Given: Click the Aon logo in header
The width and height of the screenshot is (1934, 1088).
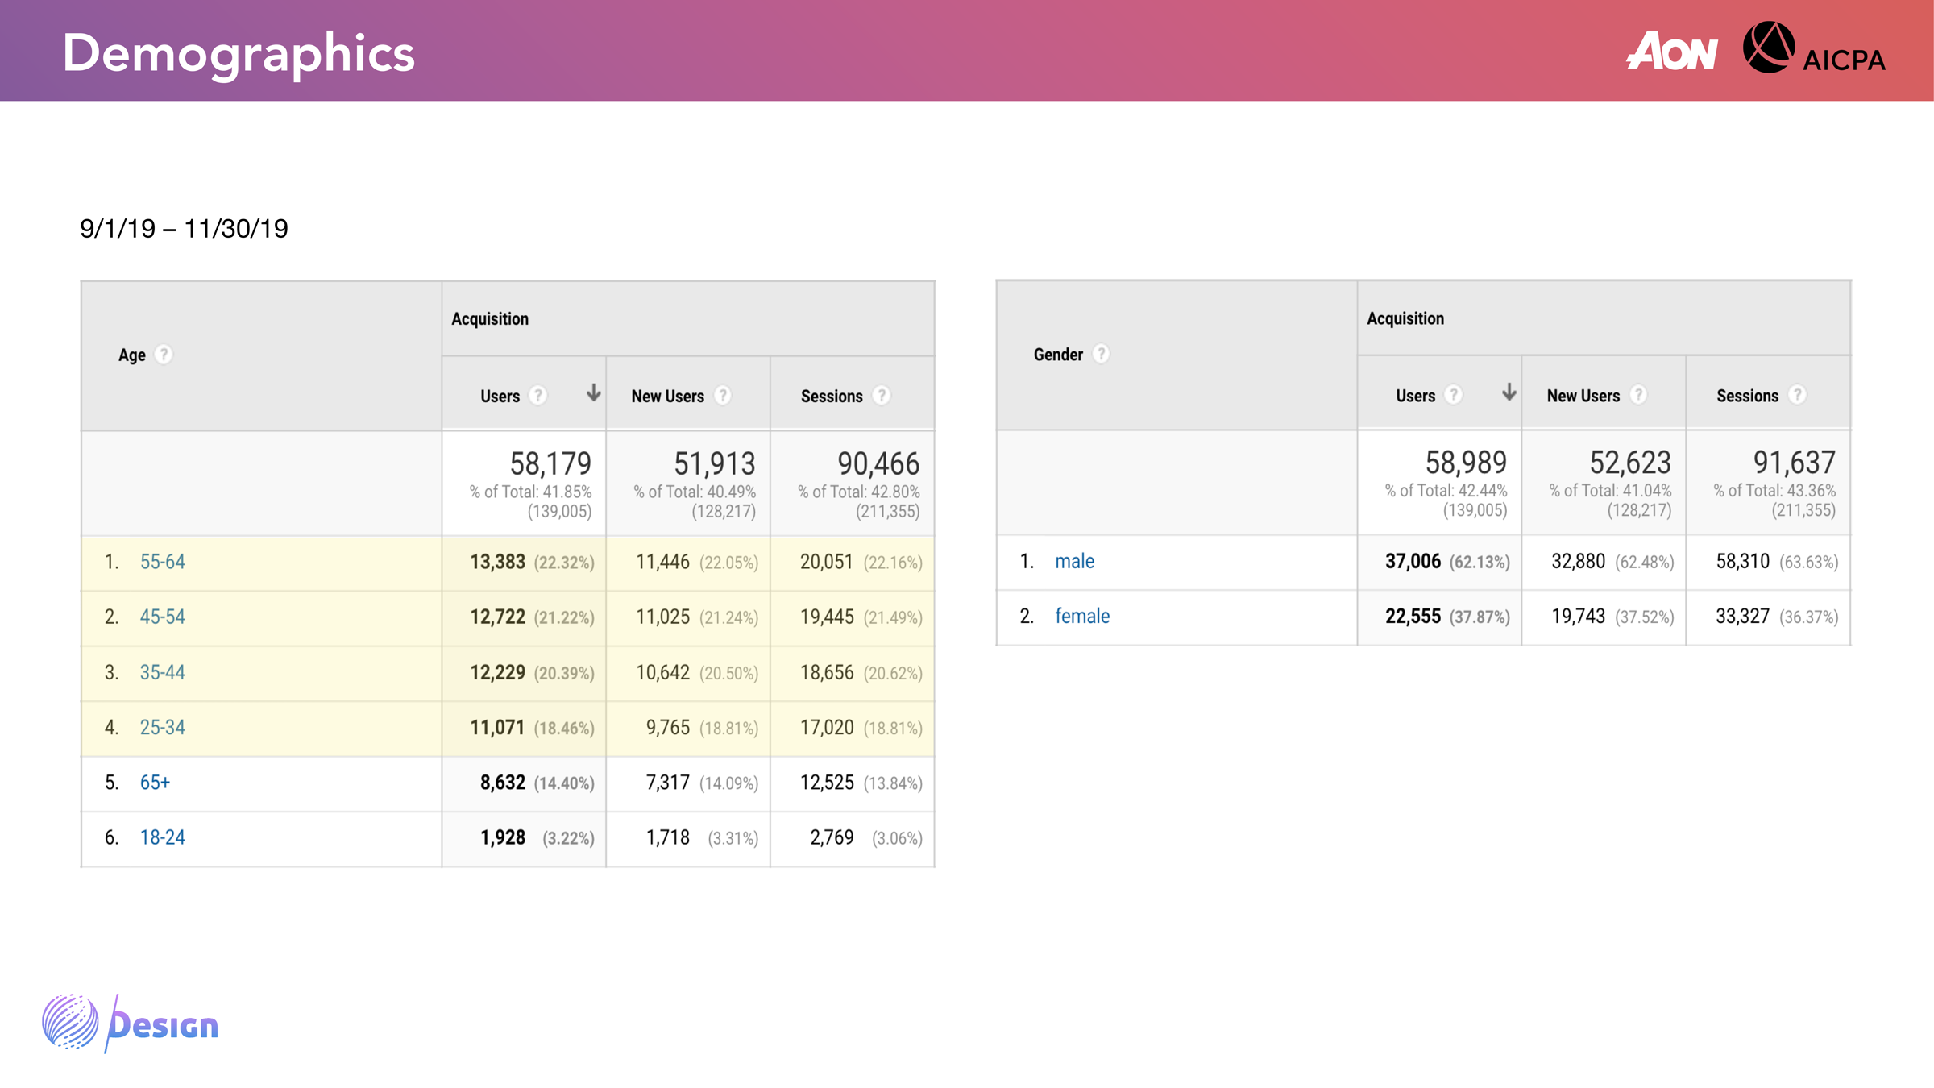Looking at the screenshot, I should 1672,52.
